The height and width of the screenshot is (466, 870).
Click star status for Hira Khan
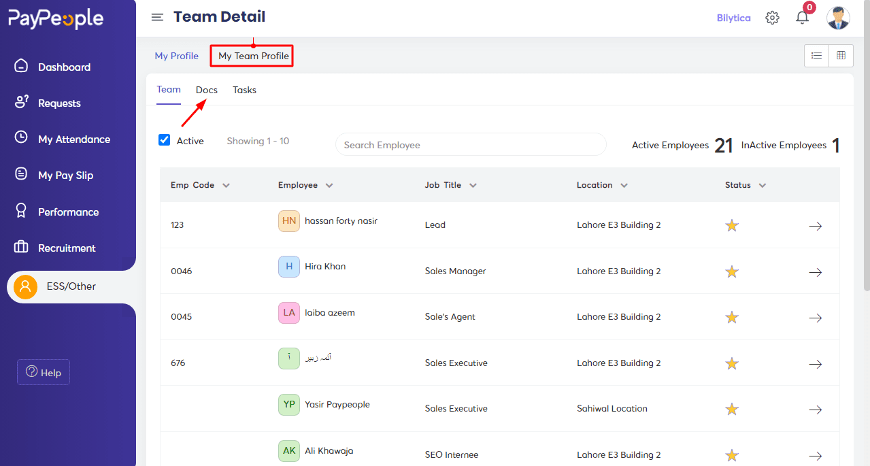pyautogui.click(x=732, y=271)
